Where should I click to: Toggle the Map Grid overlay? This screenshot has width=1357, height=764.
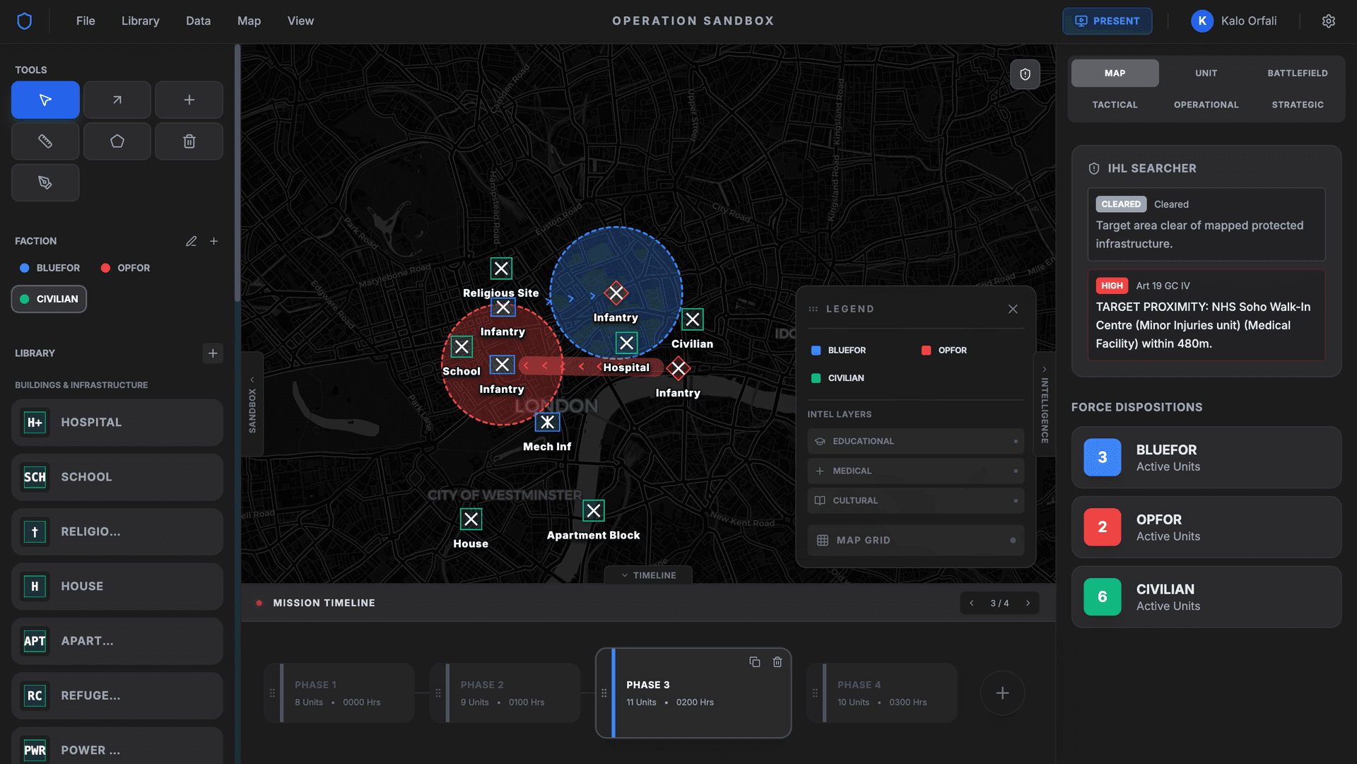click(915, 540)
